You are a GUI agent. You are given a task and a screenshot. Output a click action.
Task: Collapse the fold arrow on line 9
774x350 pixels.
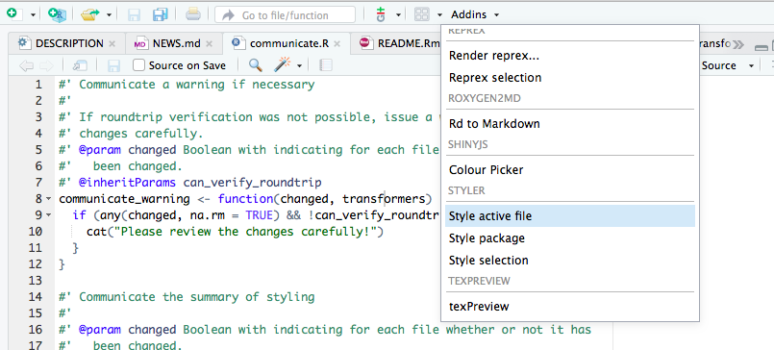[x=48, y=215]
